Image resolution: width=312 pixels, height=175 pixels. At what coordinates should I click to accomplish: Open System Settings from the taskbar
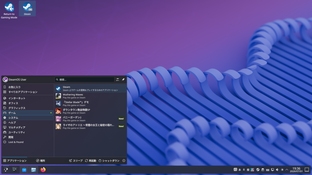point(15,170)
